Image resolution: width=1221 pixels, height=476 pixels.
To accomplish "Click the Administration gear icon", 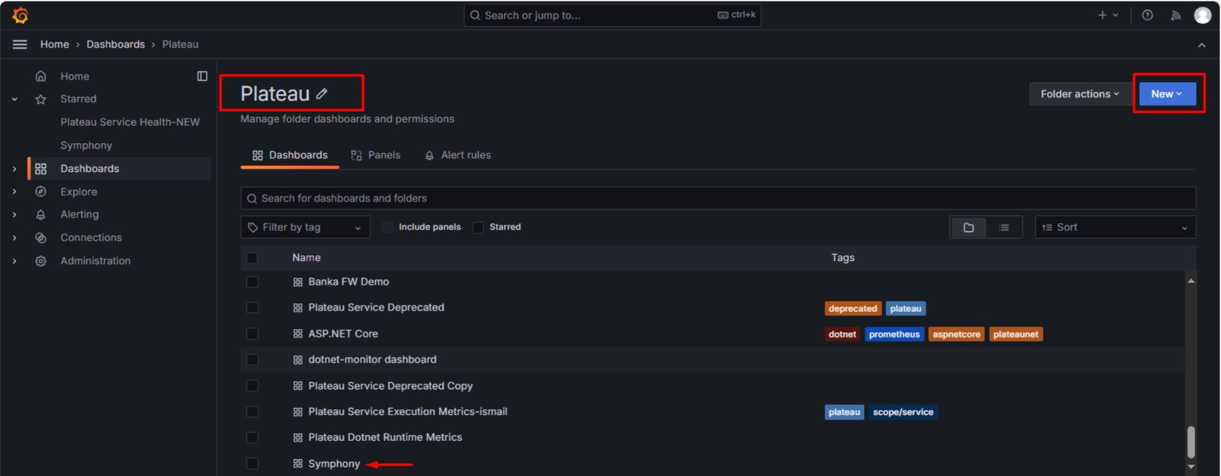I will click(40, 261).
